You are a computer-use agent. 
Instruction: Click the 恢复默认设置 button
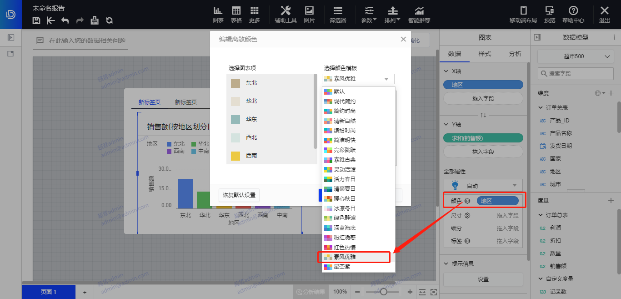239,195
